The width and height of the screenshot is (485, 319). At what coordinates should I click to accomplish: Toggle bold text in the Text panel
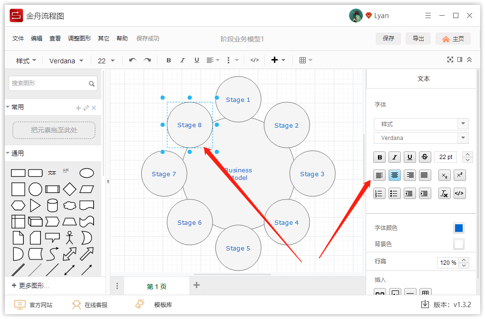pyautogui.click(x=379, y=157)
